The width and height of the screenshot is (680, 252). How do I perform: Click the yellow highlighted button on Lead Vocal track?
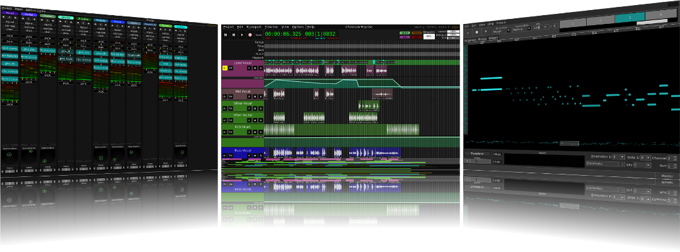click(224, 68)
